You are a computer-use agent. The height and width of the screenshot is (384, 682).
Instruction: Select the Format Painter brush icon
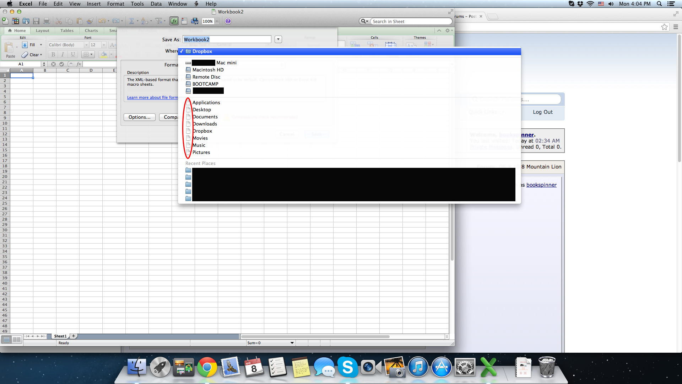[90, 21]
